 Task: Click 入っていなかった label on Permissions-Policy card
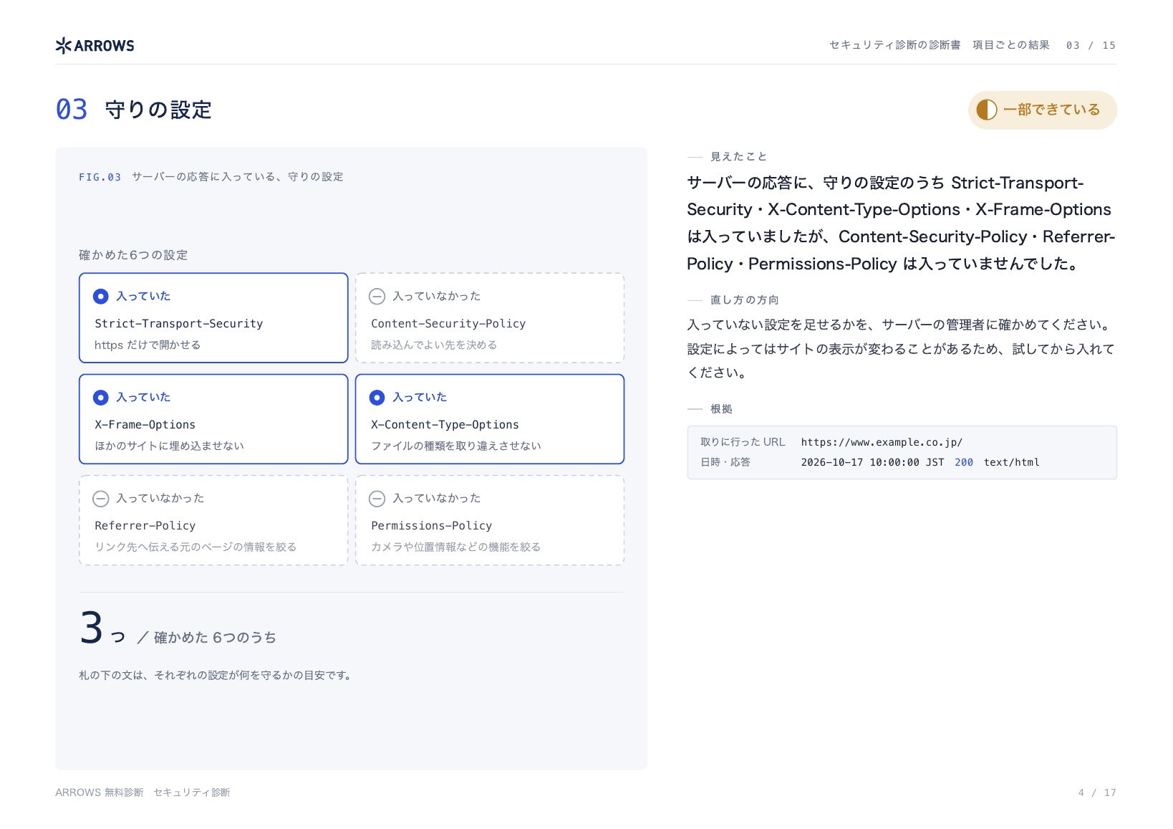coord(437,498)
